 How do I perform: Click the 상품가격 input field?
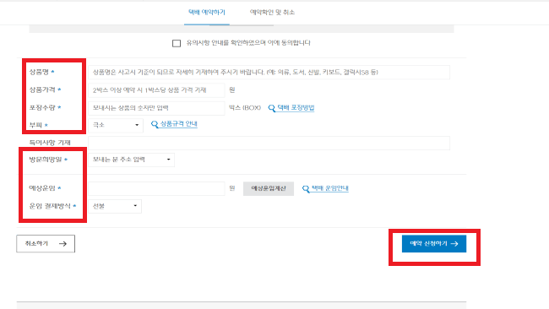click(x=156, y=90)
